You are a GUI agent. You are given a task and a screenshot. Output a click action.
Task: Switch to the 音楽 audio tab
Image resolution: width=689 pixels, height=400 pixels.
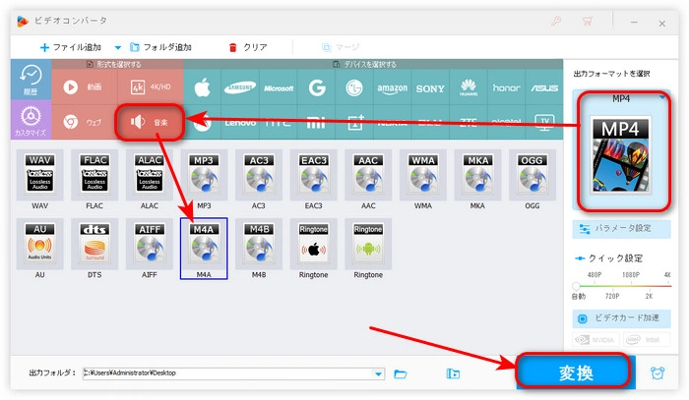pyautogui.click(x=148, y=123)
